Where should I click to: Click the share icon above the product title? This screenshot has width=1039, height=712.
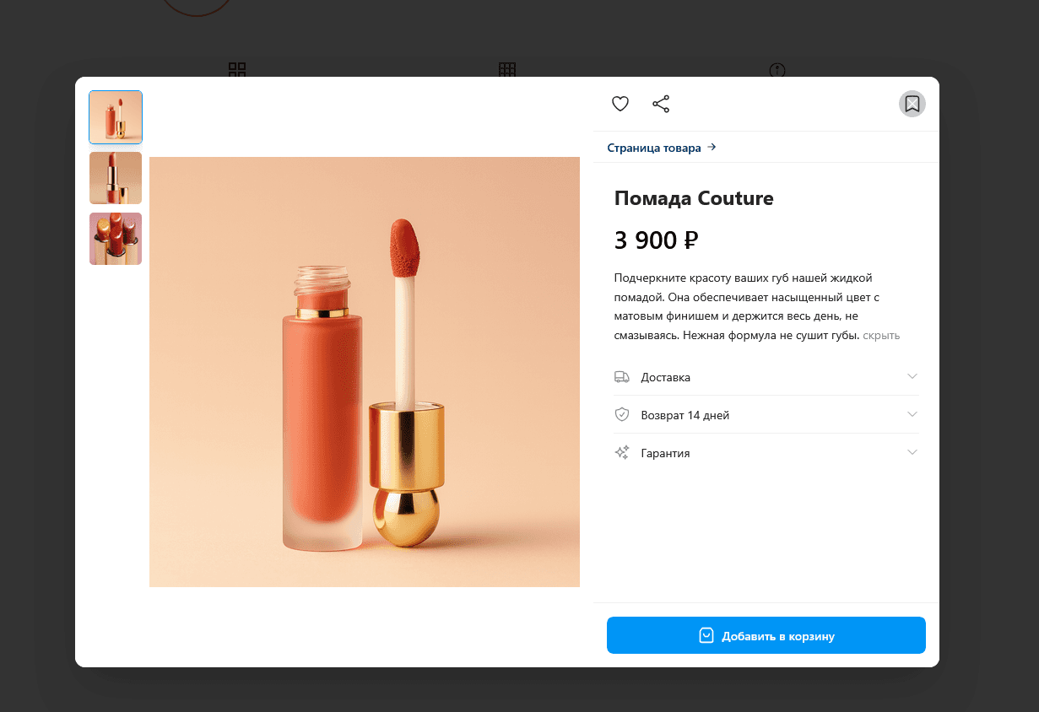(x=661, y=103)
